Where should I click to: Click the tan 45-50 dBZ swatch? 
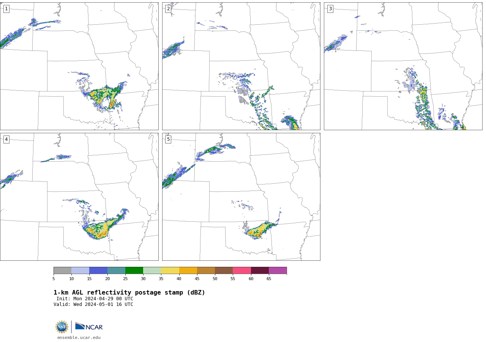(x=206, y=270)
